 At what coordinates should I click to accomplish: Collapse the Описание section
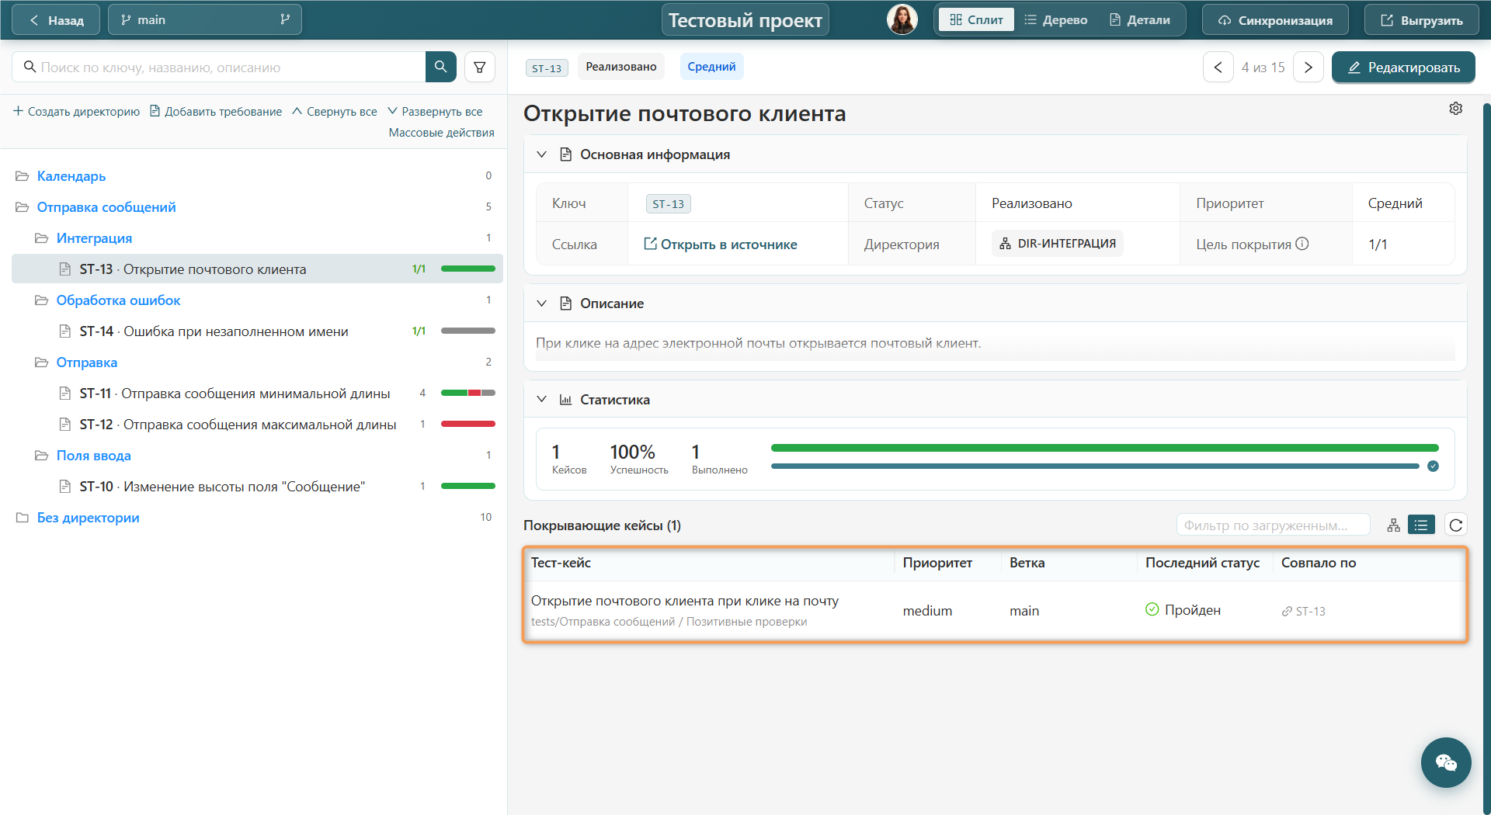coord(542,303)
